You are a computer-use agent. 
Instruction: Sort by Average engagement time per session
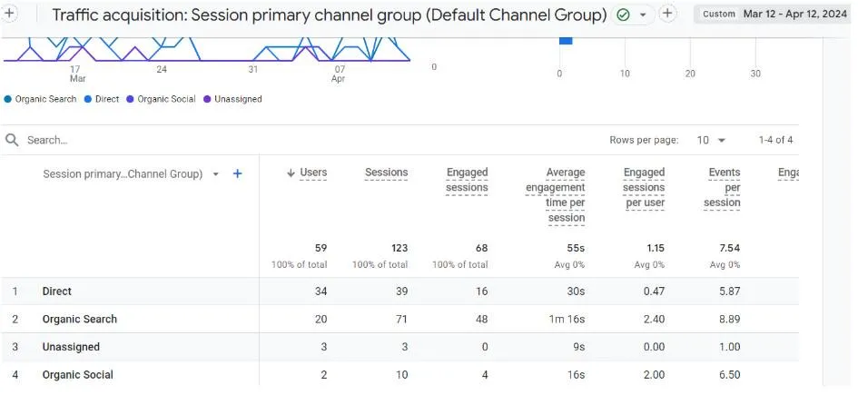tap(554, 195)
